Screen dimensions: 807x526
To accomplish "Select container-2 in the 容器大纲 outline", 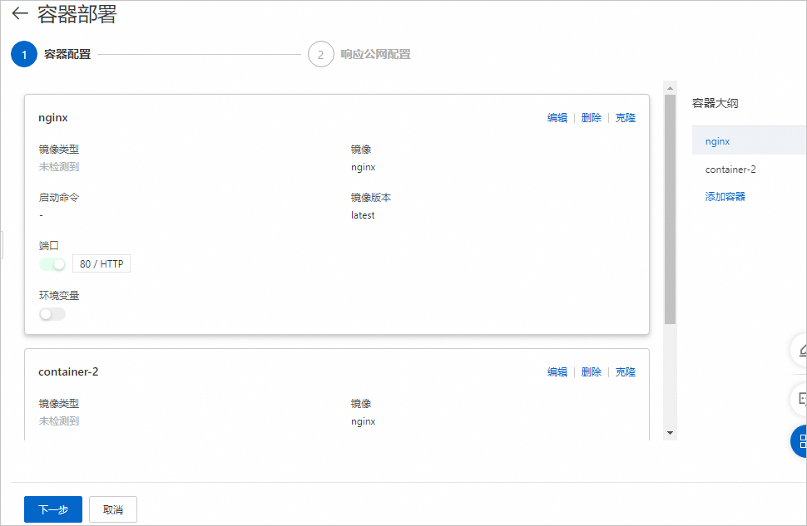I will click(730, 170).
